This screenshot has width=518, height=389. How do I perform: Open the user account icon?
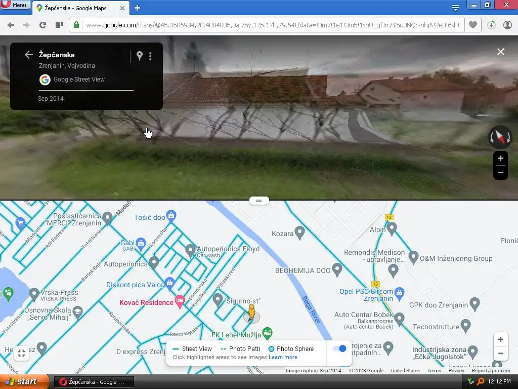click(507, 25)
